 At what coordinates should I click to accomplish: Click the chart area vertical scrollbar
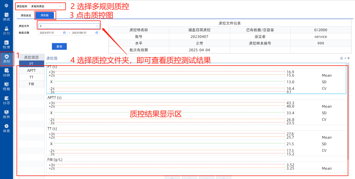(348, 111)
